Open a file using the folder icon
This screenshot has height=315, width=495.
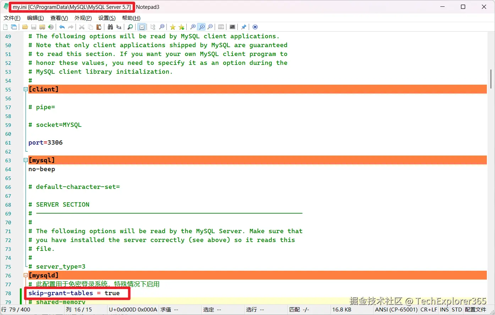[25, 27]
